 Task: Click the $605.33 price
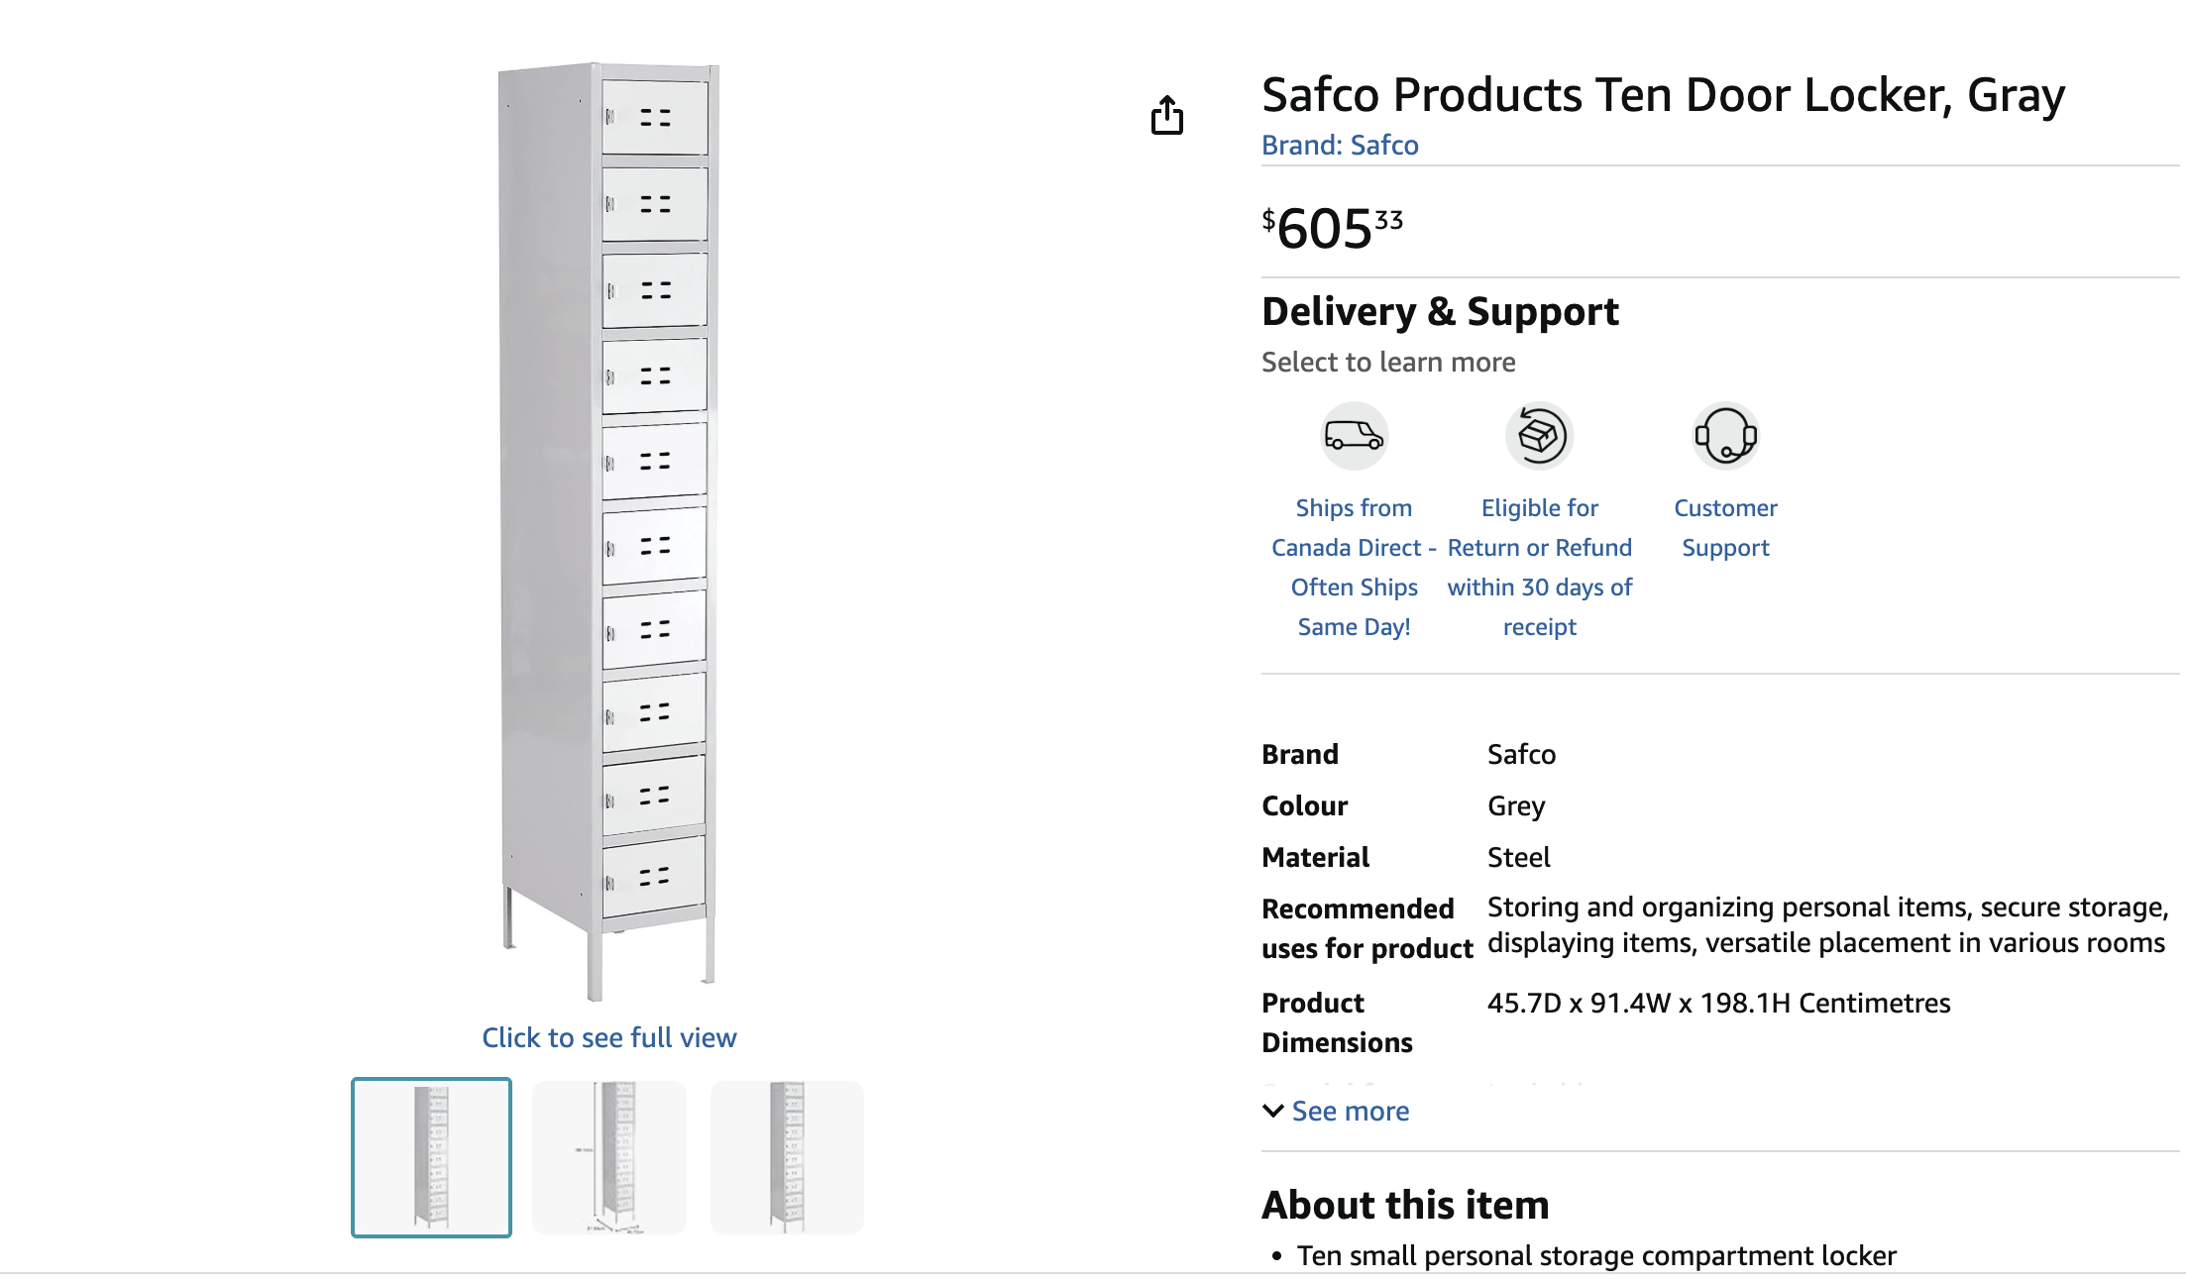(1332, 228)
